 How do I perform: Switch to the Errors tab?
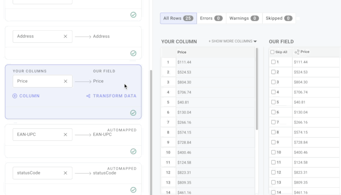211,18
